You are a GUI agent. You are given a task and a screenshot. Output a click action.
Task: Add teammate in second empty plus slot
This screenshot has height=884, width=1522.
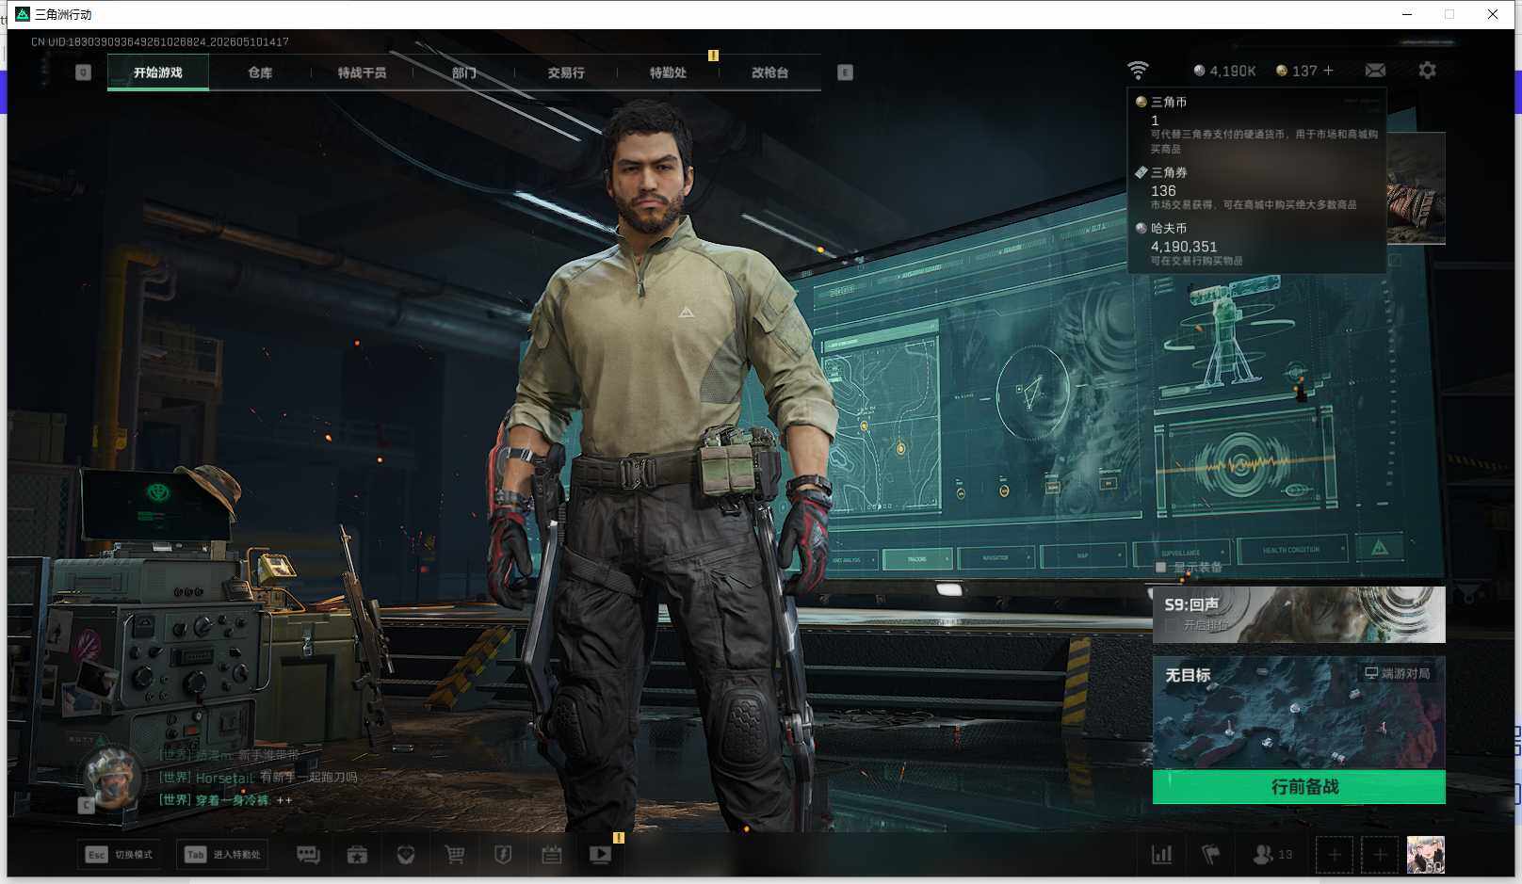point(1380,855)
